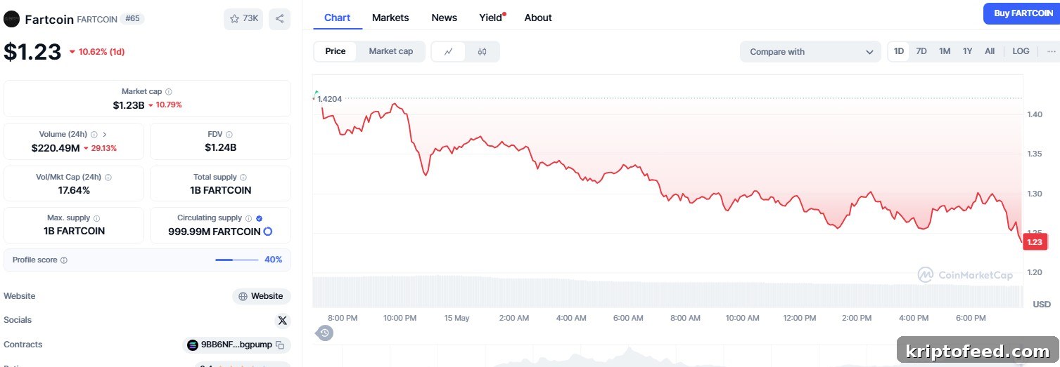Click Profile score info icon

tap(64, 260)
